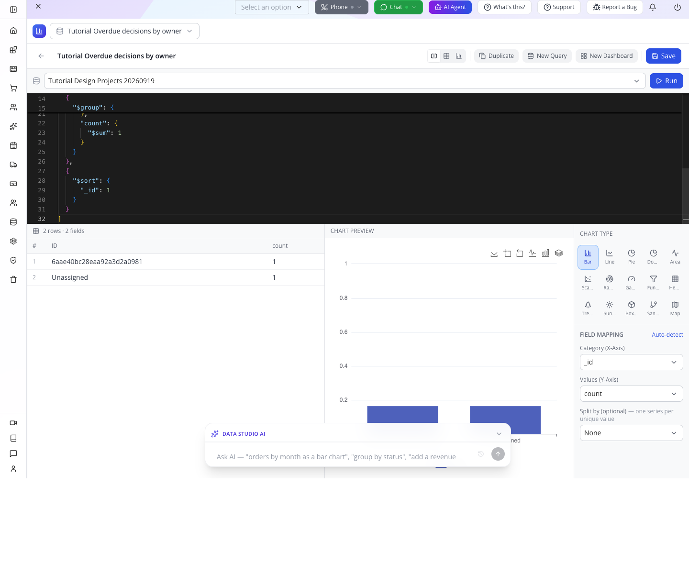This screenshot has height=574, width=689.
Task: Click the Auto-detect field mapping link
Action: point(667,335)
